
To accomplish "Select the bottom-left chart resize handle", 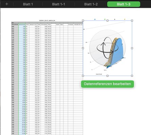I will (x=83, y=76).
